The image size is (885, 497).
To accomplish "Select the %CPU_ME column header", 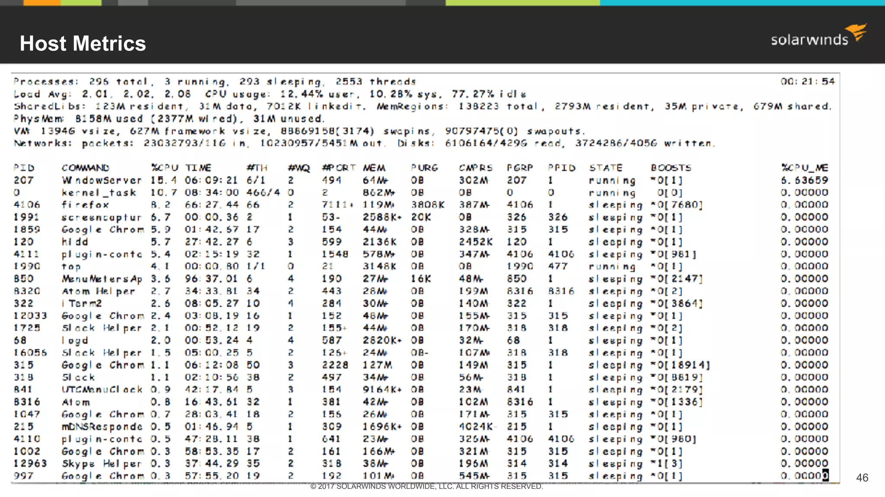I will tap(805, 168).
